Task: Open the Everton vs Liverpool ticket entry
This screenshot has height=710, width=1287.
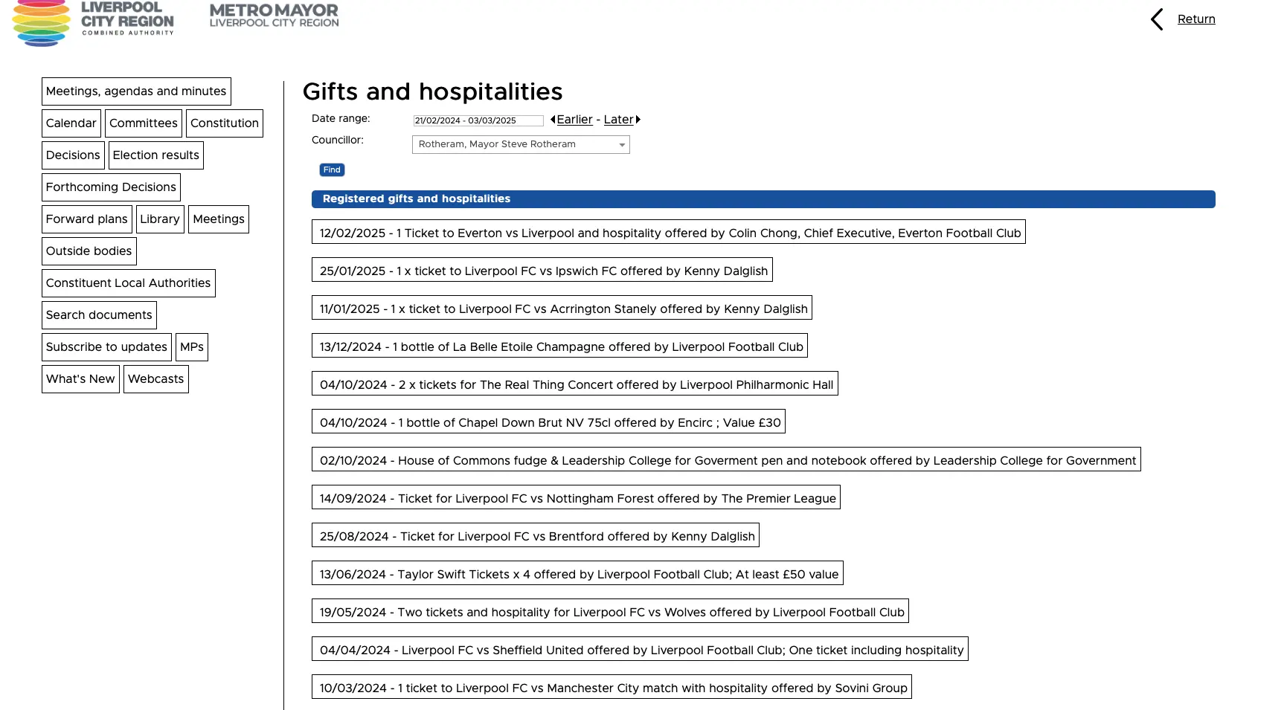Action: pyautogui.click(x=668, y=233)
